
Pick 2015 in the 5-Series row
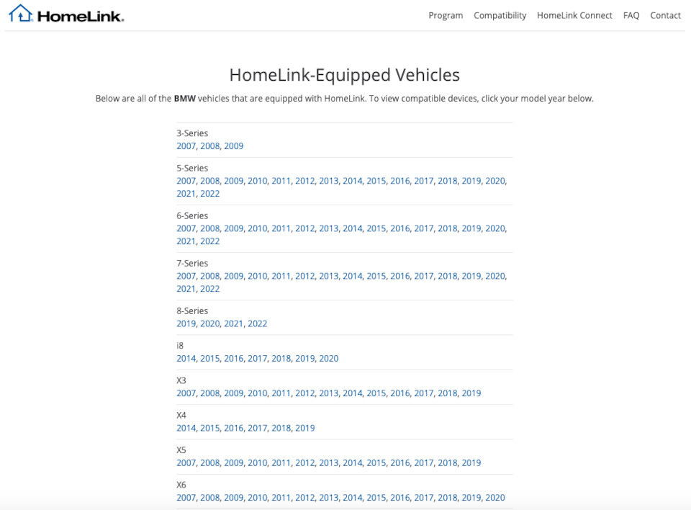376,181
